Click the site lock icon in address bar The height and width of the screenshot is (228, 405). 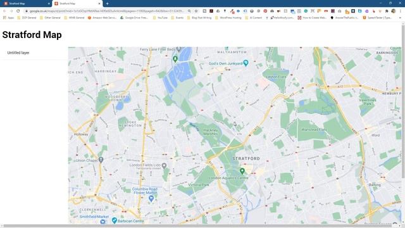coord(27,11)
